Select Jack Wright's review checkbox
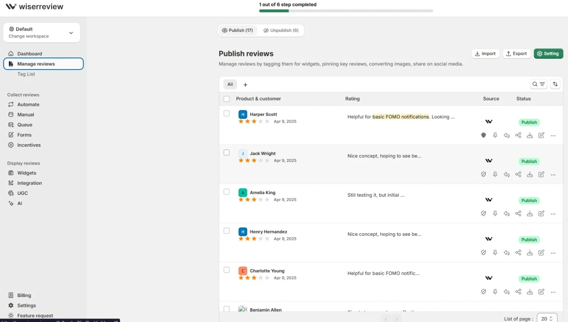Viewport: 568px width, 322px height. (226, 152)
